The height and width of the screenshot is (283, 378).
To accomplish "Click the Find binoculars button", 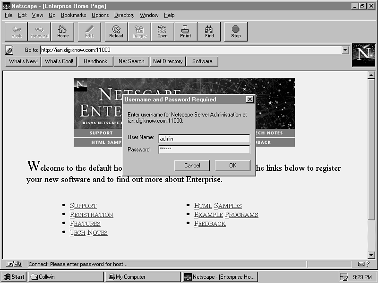I will point(209,32).
